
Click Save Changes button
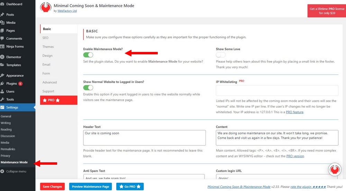[53, 187]
